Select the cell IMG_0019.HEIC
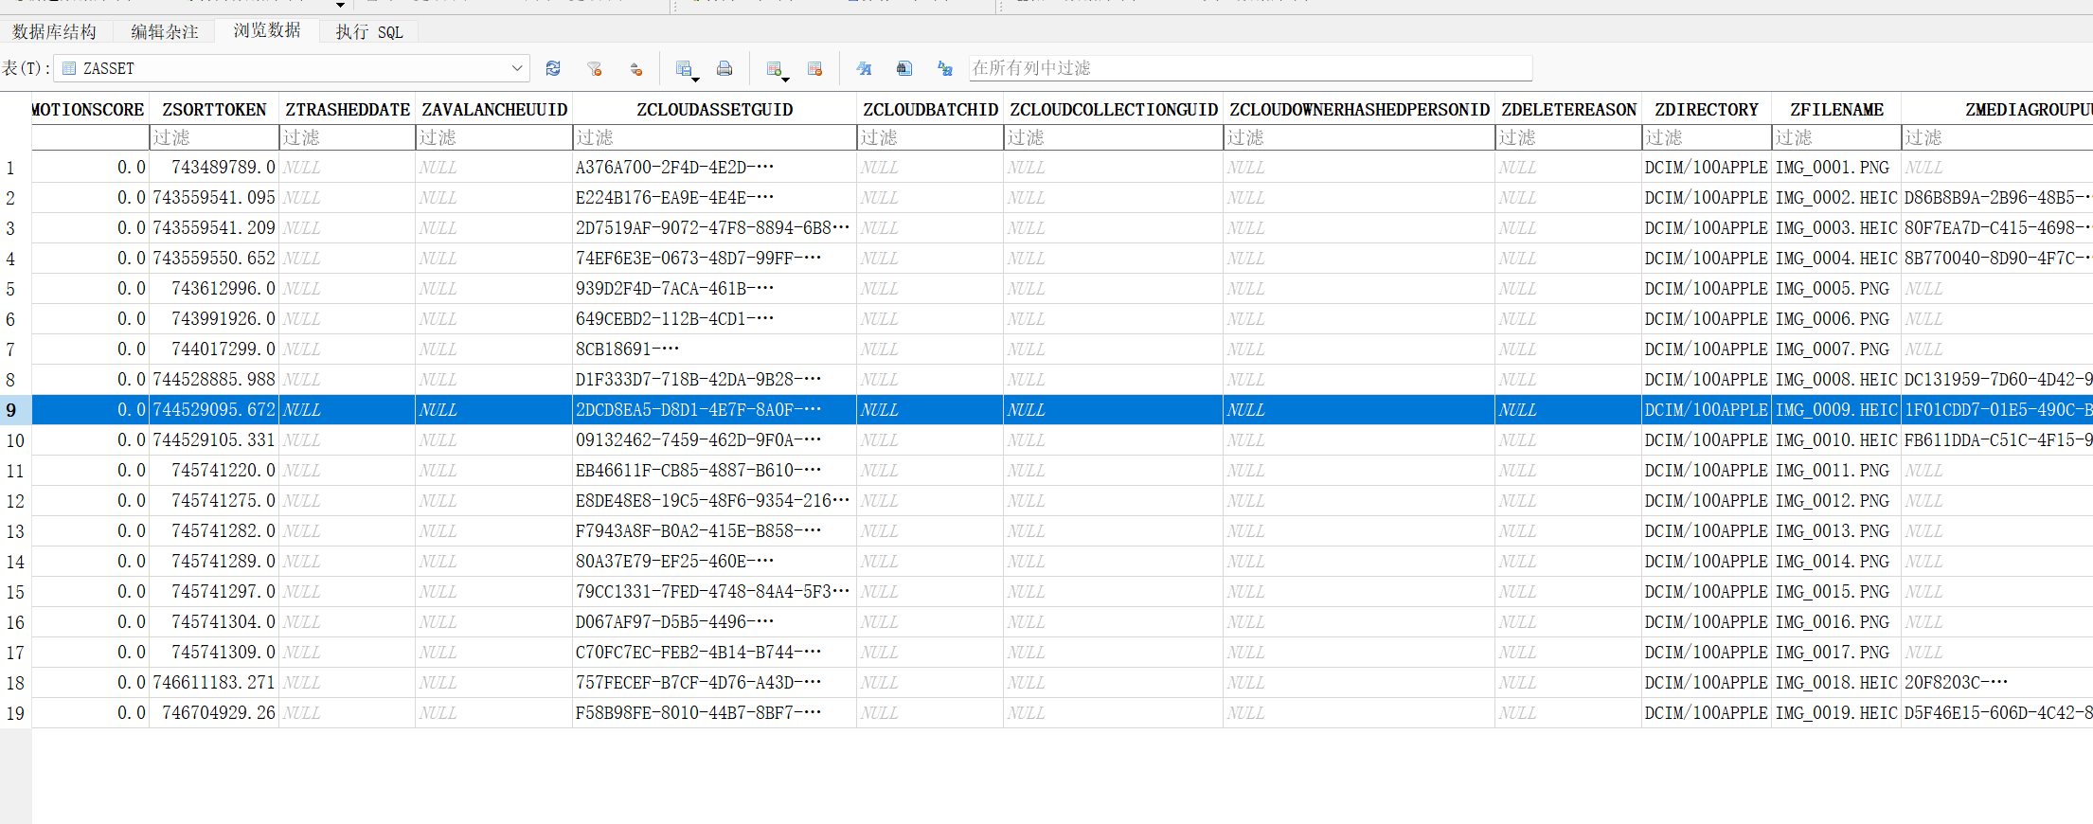 point(1836,713)
